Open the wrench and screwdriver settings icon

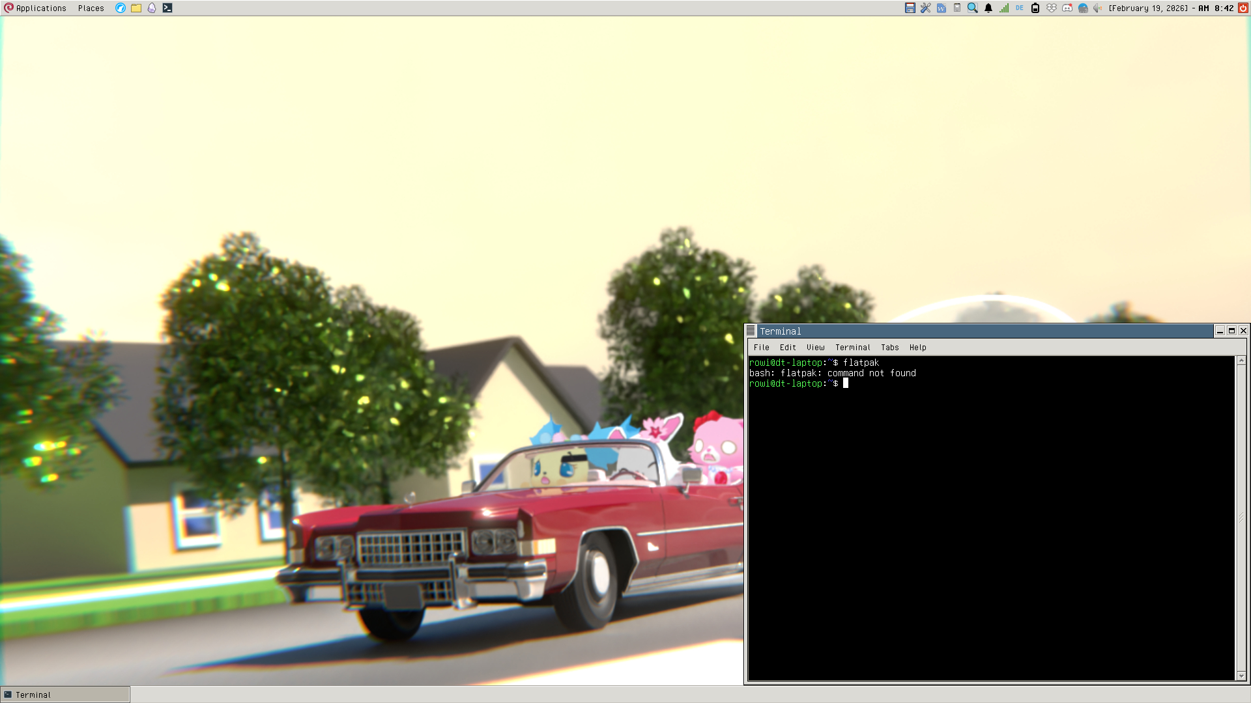(925, 8)
